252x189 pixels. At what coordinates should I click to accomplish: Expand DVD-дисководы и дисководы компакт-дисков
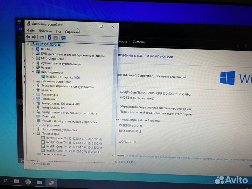pos(33,54)
